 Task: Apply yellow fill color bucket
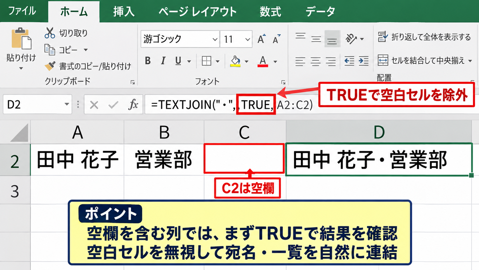235,61
